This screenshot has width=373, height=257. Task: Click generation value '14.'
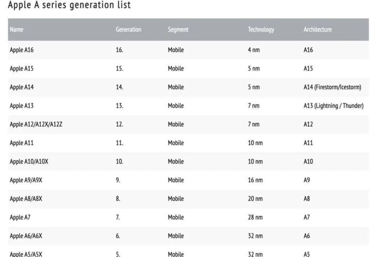119,87
